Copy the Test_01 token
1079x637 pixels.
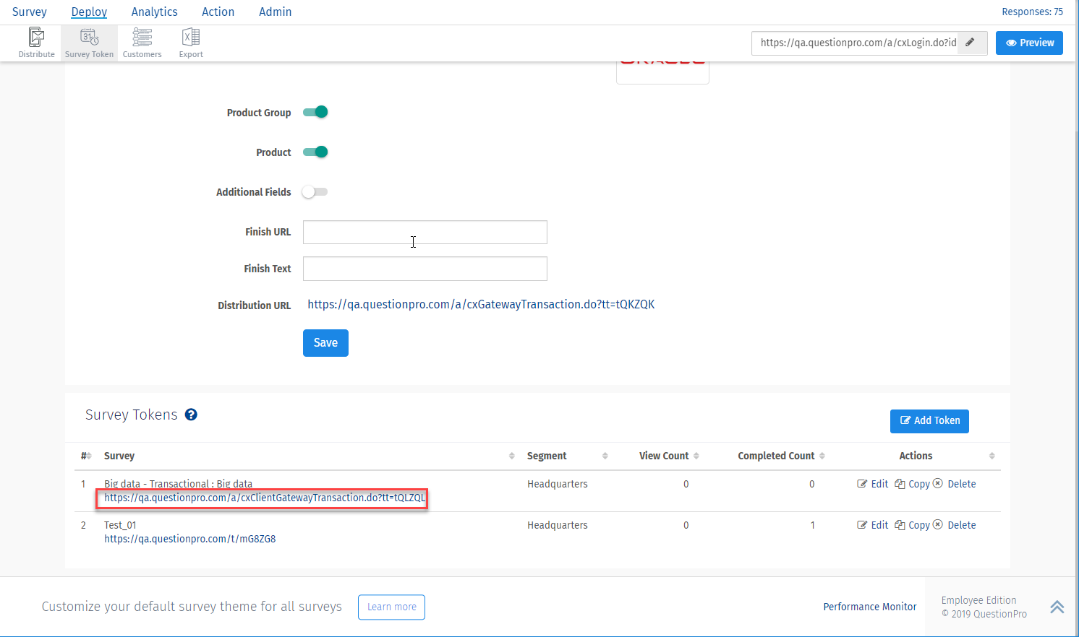(912, 525)
